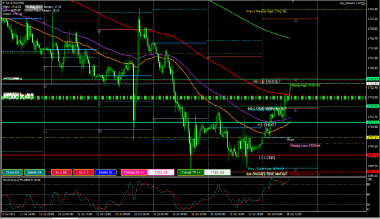Click the 14 Jul 17:00 time label
Screen dimensions: 380x219
tap(198, 214)
